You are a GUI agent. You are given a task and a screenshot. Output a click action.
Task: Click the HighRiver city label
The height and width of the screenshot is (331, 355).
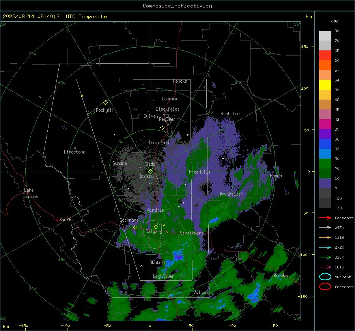pos(164,276)
